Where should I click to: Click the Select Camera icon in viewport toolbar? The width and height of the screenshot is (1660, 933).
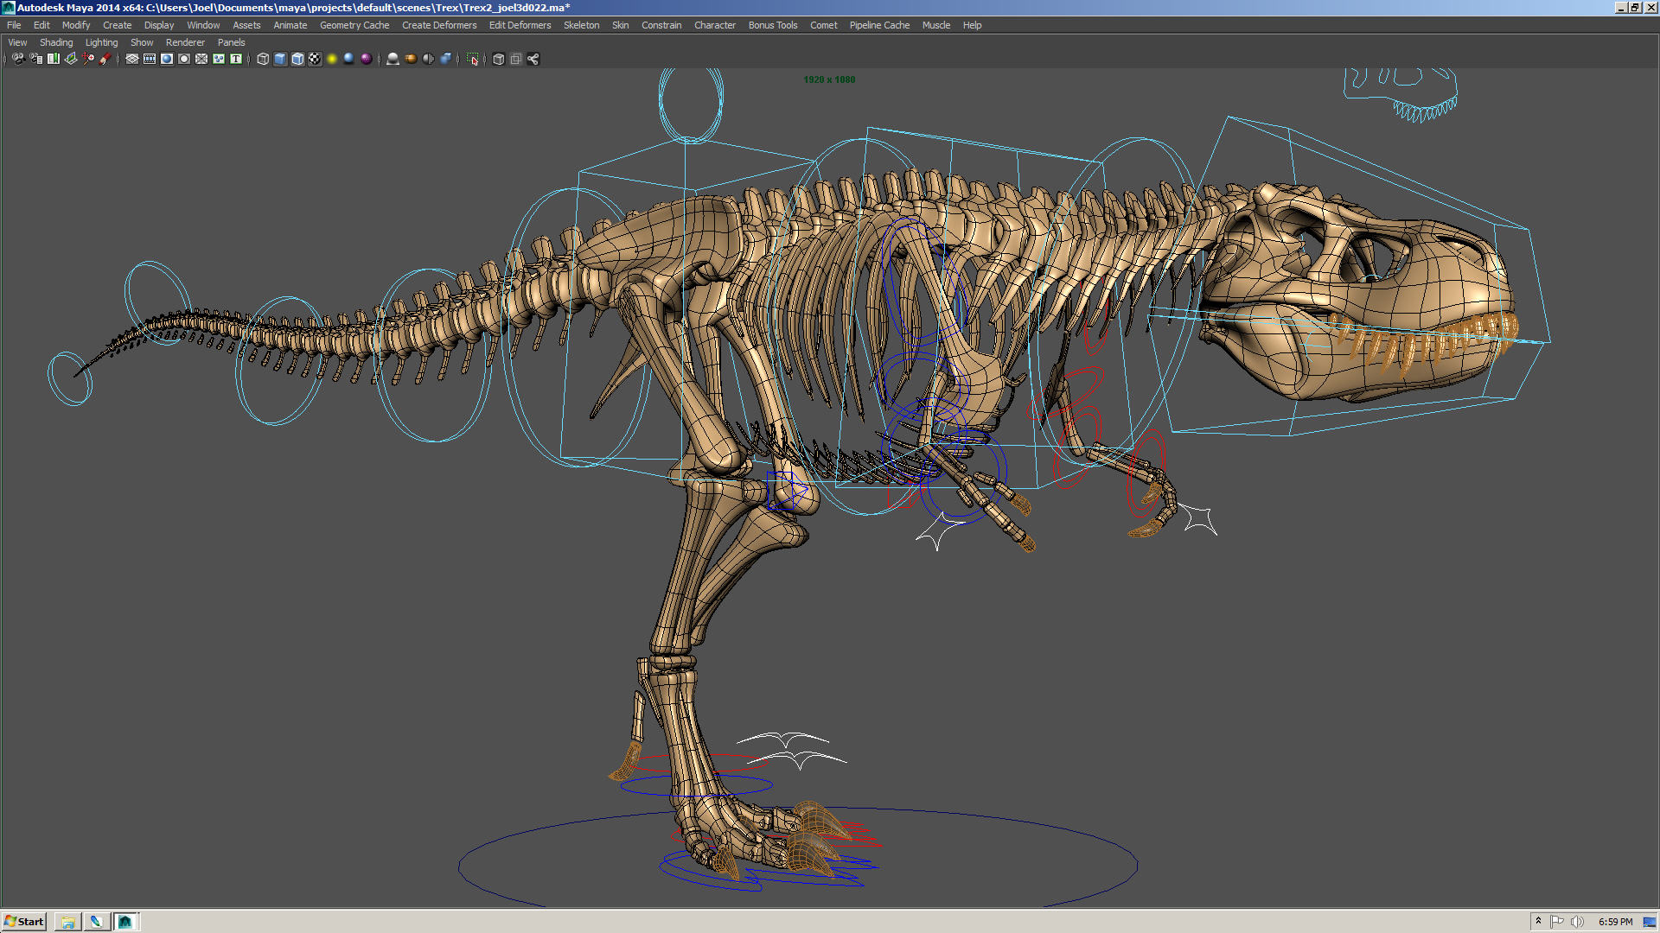[16, 59]
